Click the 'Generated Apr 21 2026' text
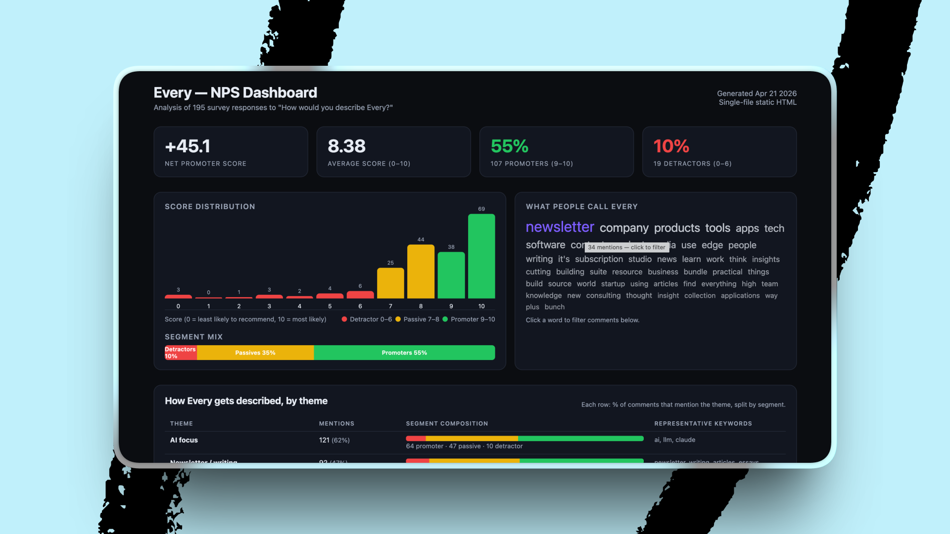 point(757,93)
